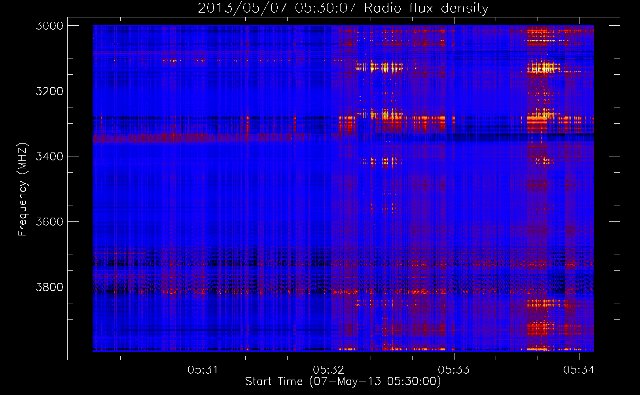Image resolution: width=640 pixels, height=395 pixels.
Task: Click the 3400 frequency tick label
Action: (49, 156)
